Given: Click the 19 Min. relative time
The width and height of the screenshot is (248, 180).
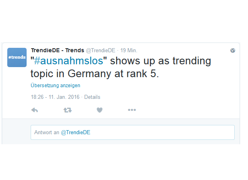Looking at the screenshot, I should 129,51.
